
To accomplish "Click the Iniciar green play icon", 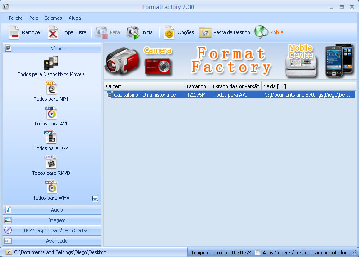I will [x=133, y=32].
